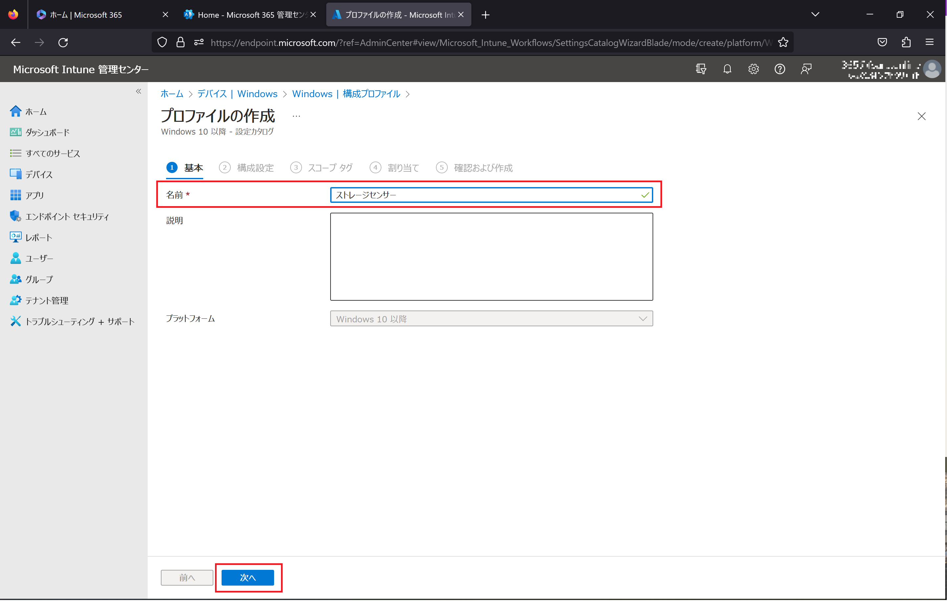947x602 pixels.
Task: Open エンドポイント セキュリティ in the sidebar
Action: click(59, 217)
